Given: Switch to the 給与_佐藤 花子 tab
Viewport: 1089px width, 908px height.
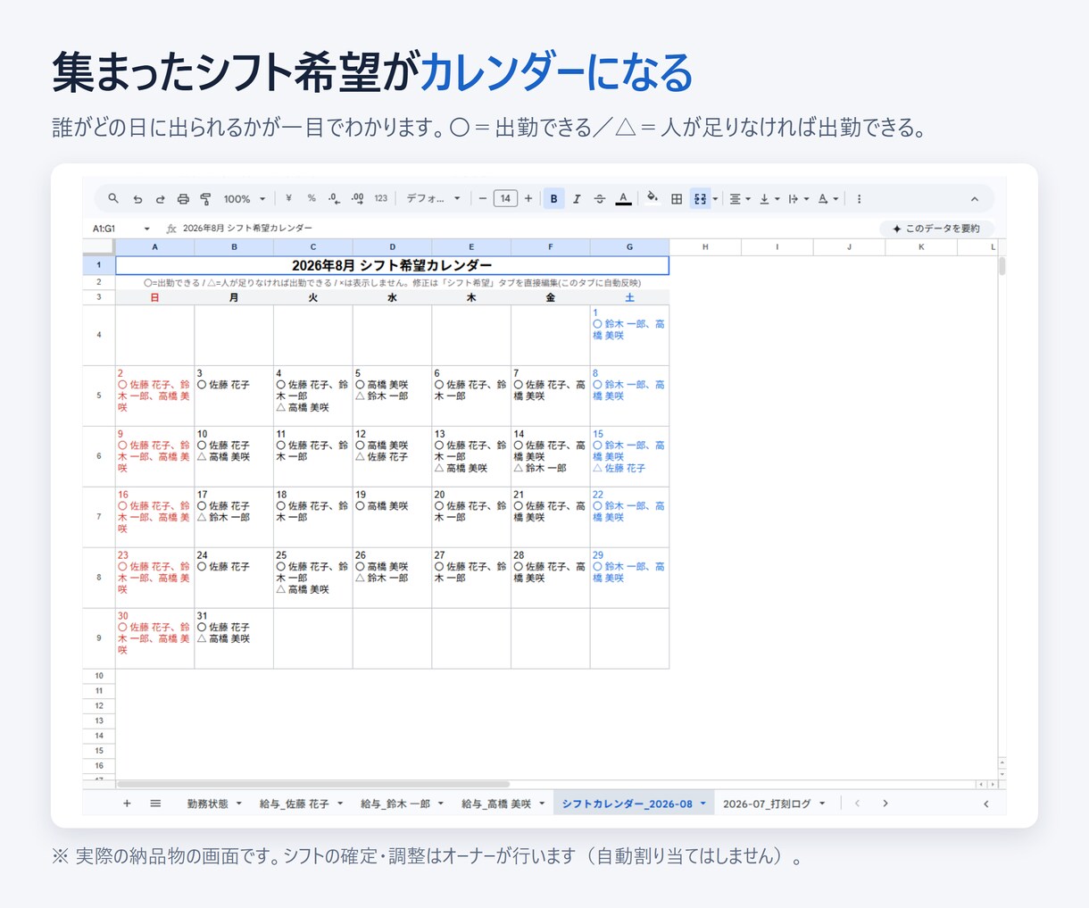Looking at the screenshot, I should pos(301,804).
